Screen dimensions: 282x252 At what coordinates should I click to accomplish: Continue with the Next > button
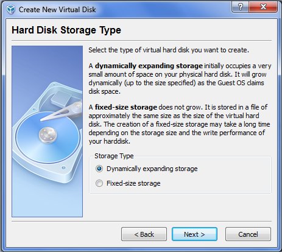194,234
